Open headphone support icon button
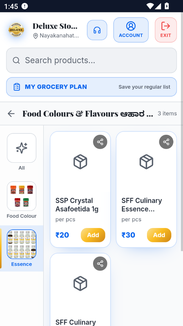The height and width of the screenshot is (326, 183). click(97, 30)
